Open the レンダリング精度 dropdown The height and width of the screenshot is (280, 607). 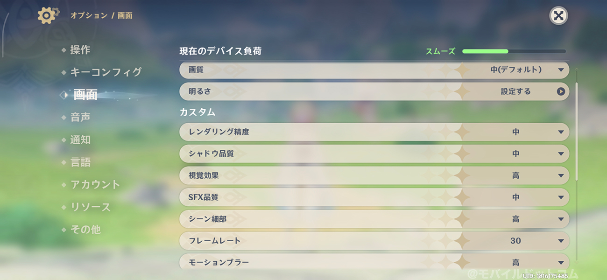click(x=561, y=132)
